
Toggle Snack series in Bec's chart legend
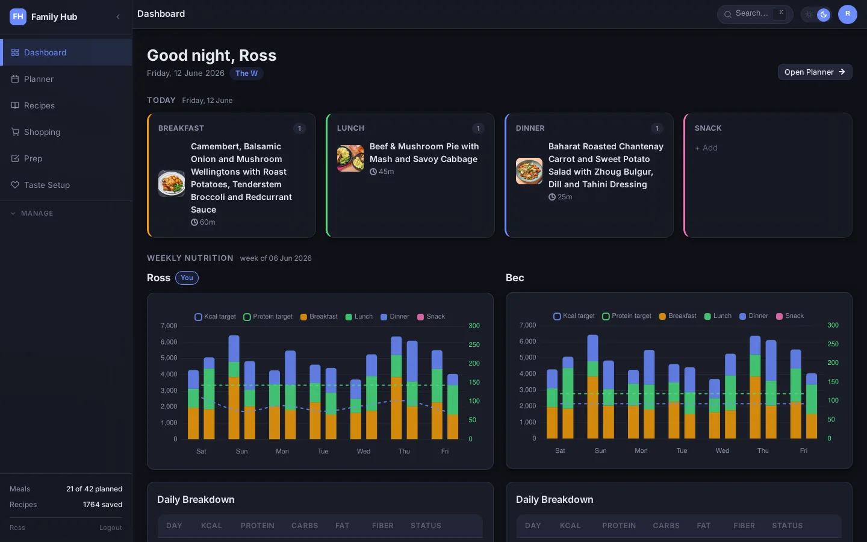pyautogui.click(x=790, y=316)
